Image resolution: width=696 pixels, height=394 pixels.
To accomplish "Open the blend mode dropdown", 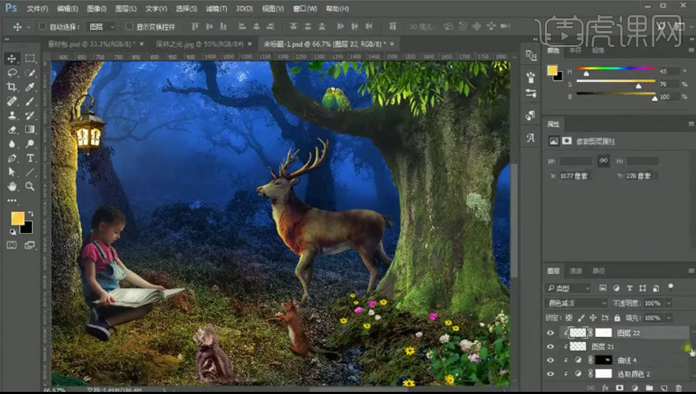I will click(576, 303).
